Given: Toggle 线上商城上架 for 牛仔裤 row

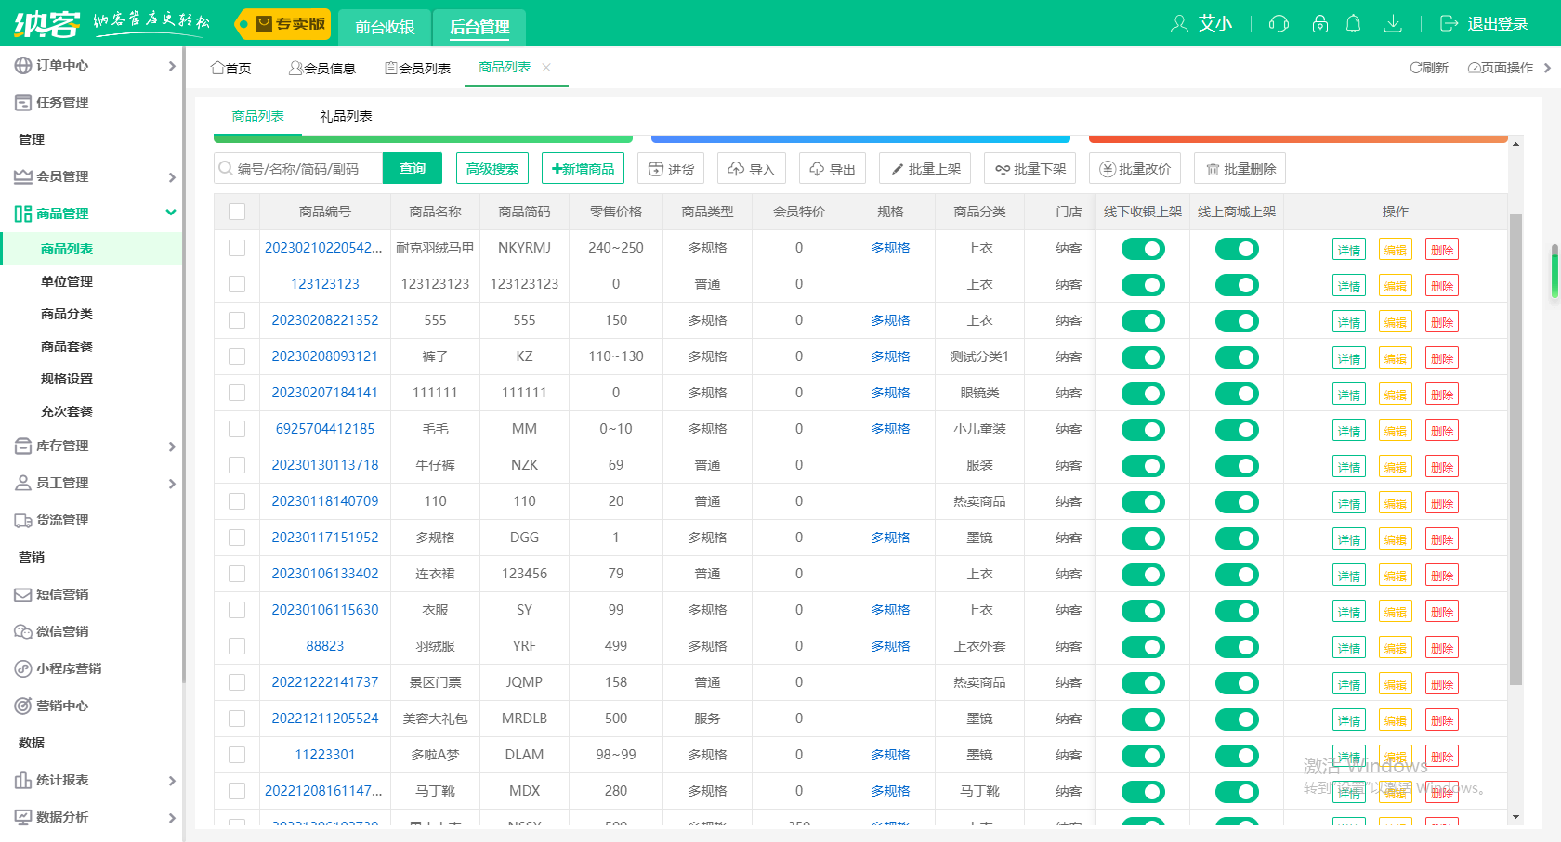Looking at the screenshot, I should point(1237,466).
